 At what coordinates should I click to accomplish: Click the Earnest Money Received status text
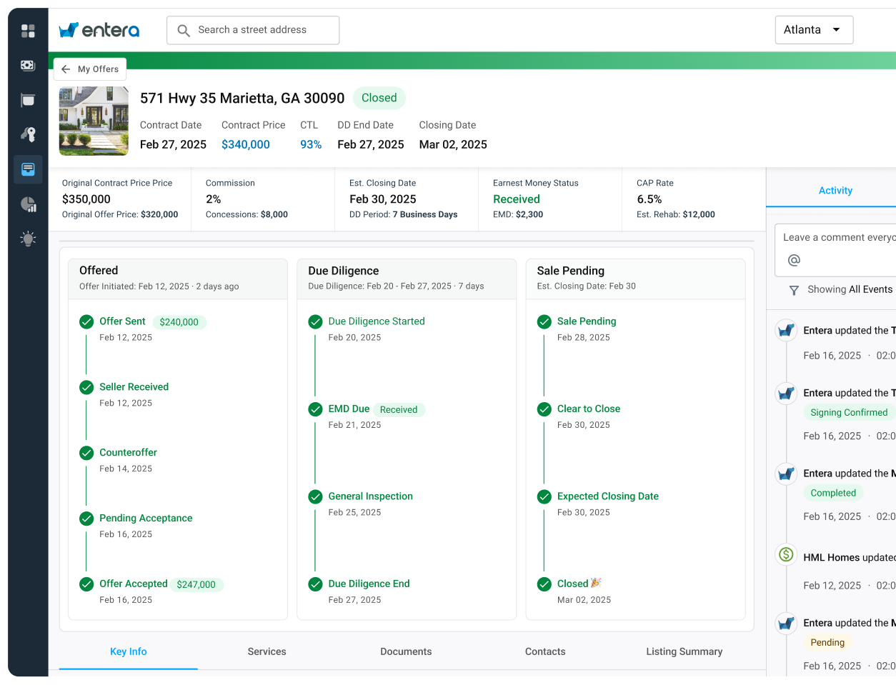click(x=517, y=199)
